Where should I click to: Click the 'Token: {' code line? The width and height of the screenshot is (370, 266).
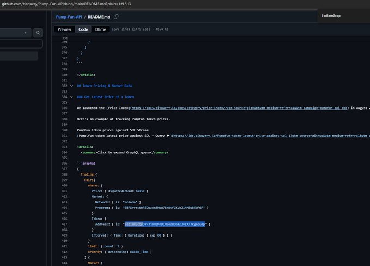(99, 219)
